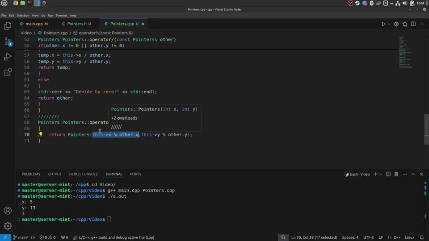Viewport: 429px width, 241px height.
Task: Click the editor vertical scrollbar thumb
Action: pos(426,129)
